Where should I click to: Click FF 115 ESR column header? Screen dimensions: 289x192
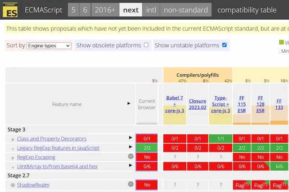pos(242,104)
